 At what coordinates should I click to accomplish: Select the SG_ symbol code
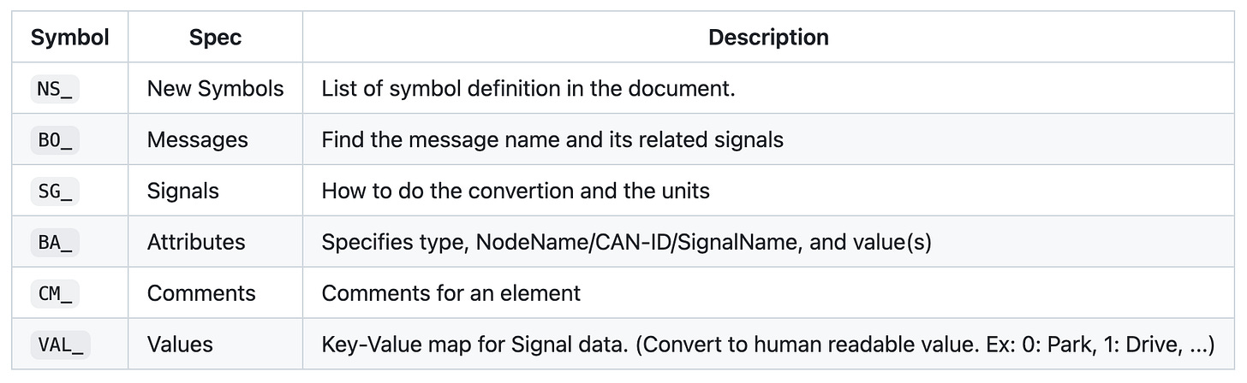[x=55, y=191]
